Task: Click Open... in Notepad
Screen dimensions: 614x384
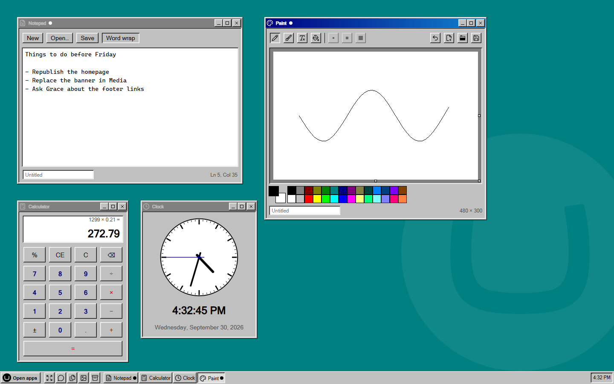Action: click(x=60, y=38)
